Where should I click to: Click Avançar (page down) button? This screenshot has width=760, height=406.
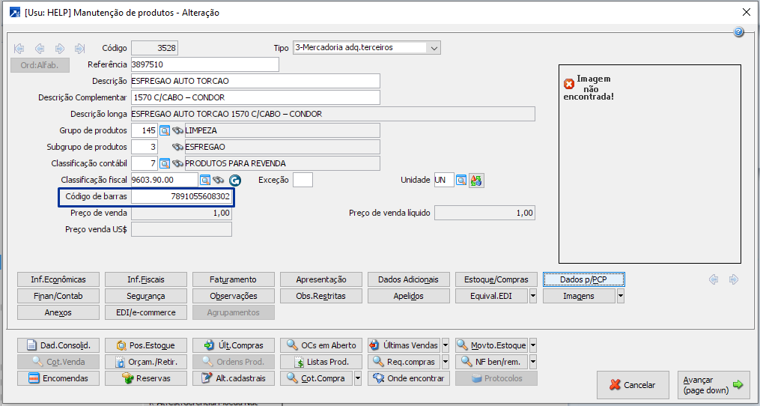[713, 385]
